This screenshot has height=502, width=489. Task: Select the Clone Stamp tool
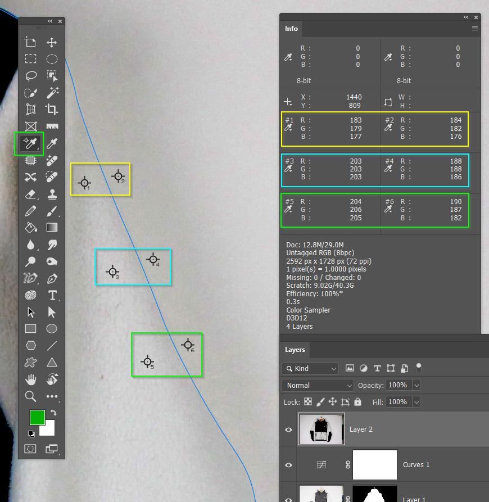tap(51, 194)
